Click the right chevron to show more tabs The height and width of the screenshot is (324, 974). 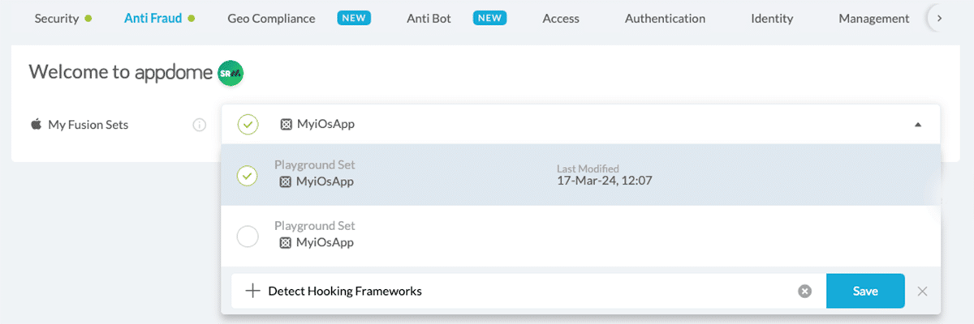point(939,18)
